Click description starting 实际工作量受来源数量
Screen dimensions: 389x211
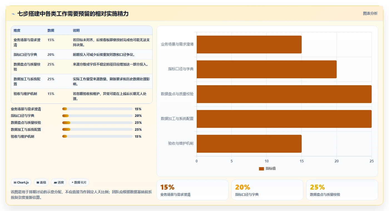click(111, 81)
